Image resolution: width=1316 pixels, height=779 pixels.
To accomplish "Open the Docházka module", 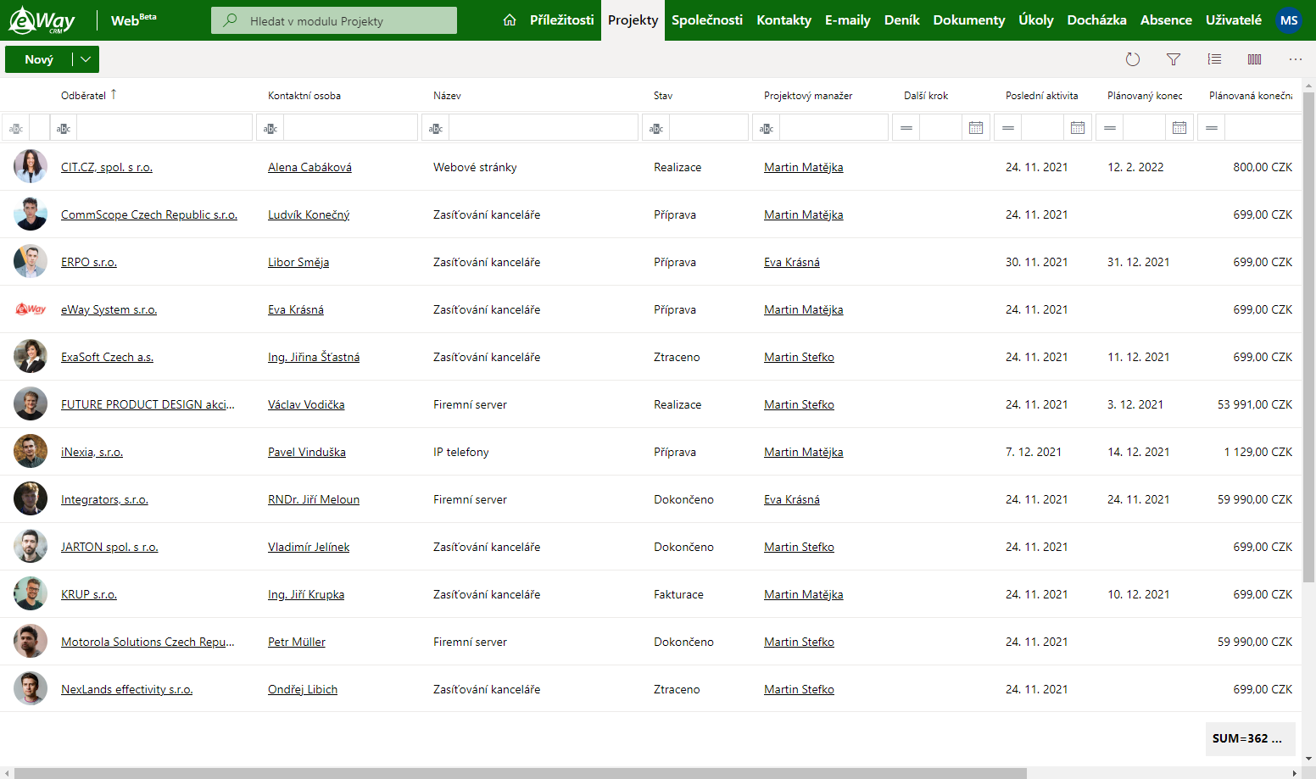I will 1097,20.
